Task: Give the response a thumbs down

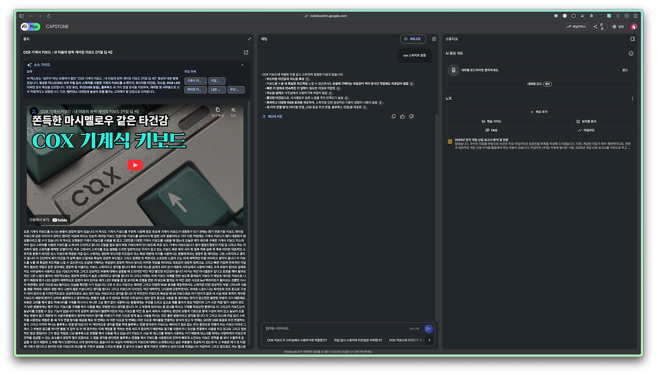Action: [411, 116]
